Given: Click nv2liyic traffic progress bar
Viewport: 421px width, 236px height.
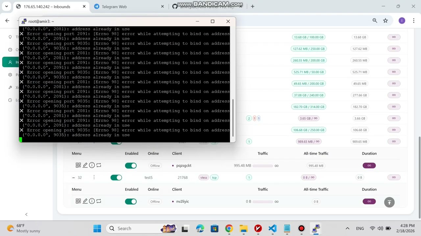Looking at the screenshot, I should tap(263, 201).
